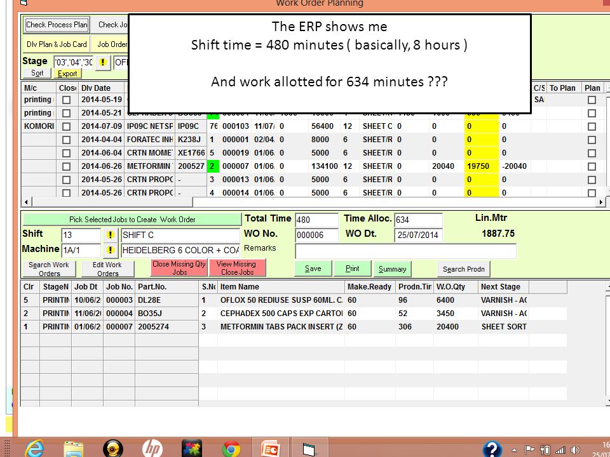This screenshot has height=457, width=610.
Task: Save the work order
Action: 313,268
